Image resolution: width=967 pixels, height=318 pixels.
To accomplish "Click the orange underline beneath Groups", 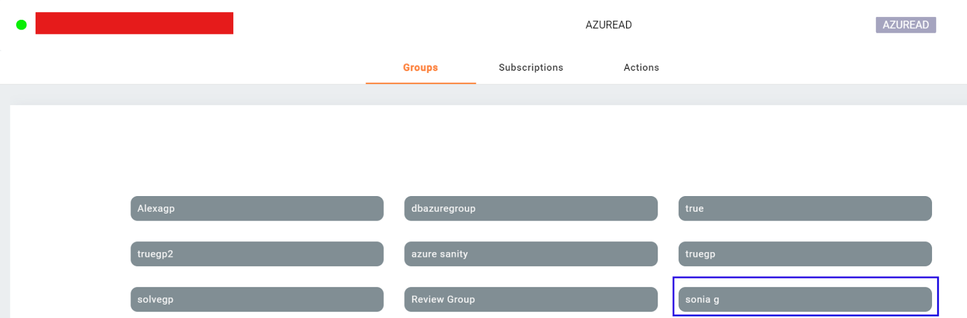I will [421, 83].
